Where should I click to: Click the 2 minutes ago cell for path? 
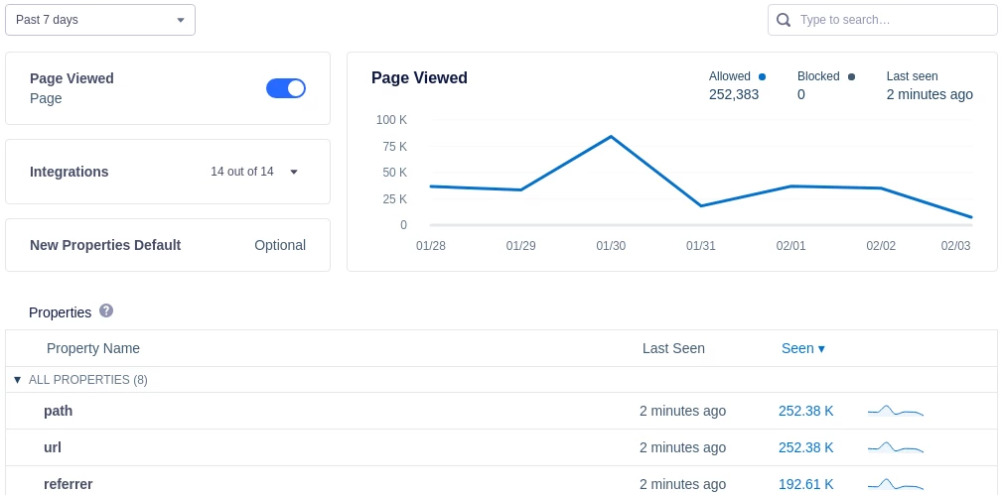point(682,411)
